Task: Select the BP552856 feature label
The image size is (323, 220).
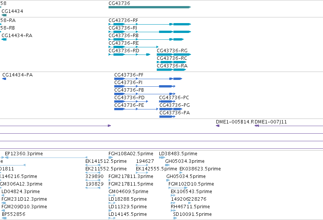Action: (14, 215)
